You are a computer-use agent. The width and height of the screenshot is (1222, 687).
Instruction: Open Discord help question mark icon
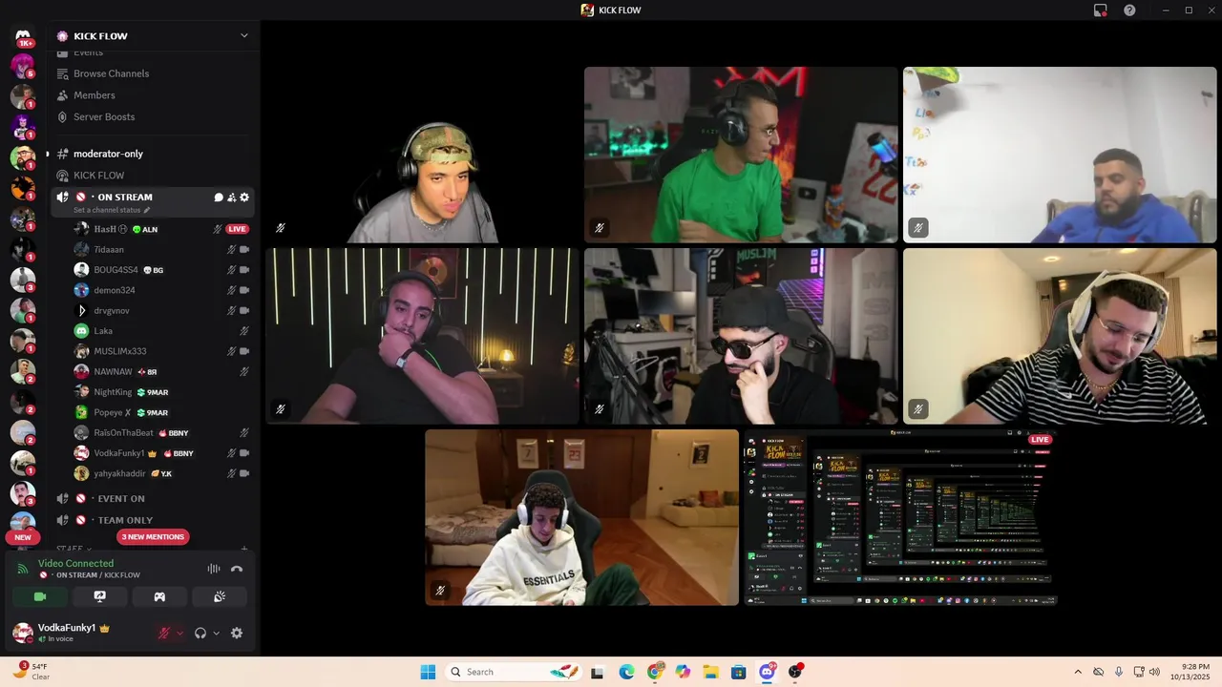coord(1129,10)
